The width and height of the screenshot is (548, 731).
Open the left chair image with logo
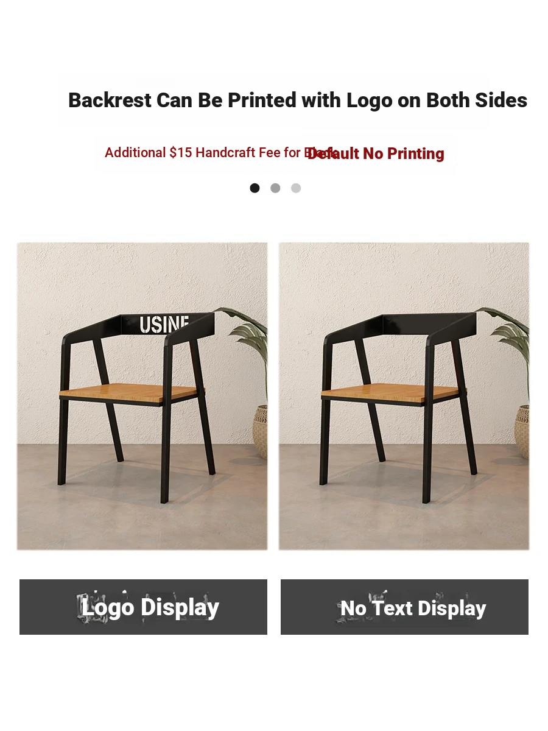pyautogui.click(x=142, y=397)
